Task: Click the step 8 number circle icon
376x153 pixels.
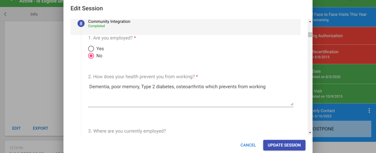Action: click(x=81, y=23)
